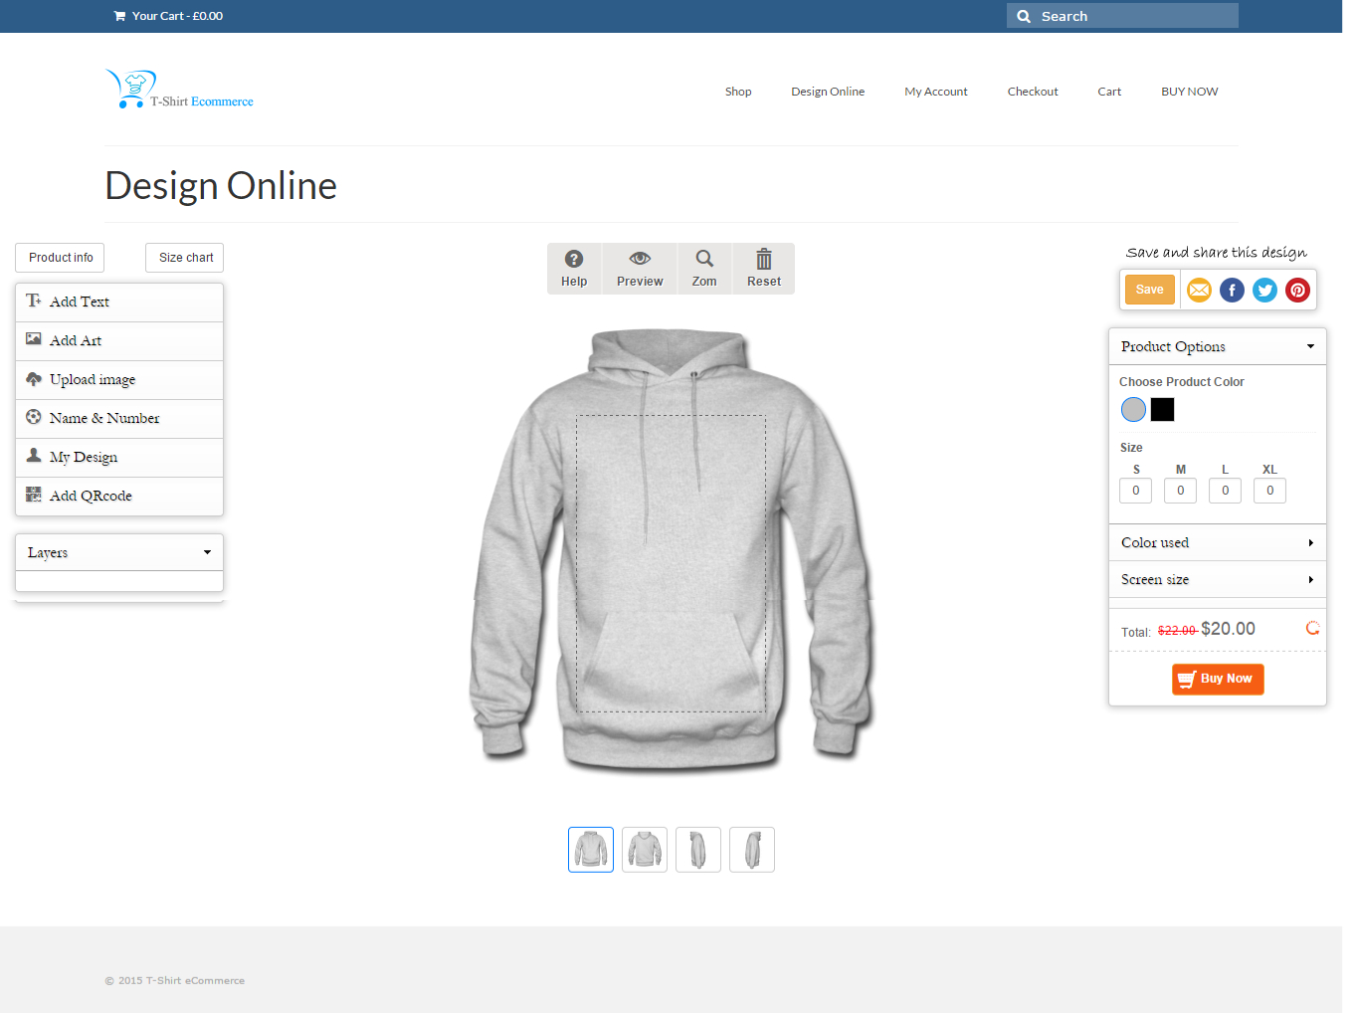Viewport: 1357px width, 1013px height.
Task: Click the size M quantity field
Action: (1181, 491)
